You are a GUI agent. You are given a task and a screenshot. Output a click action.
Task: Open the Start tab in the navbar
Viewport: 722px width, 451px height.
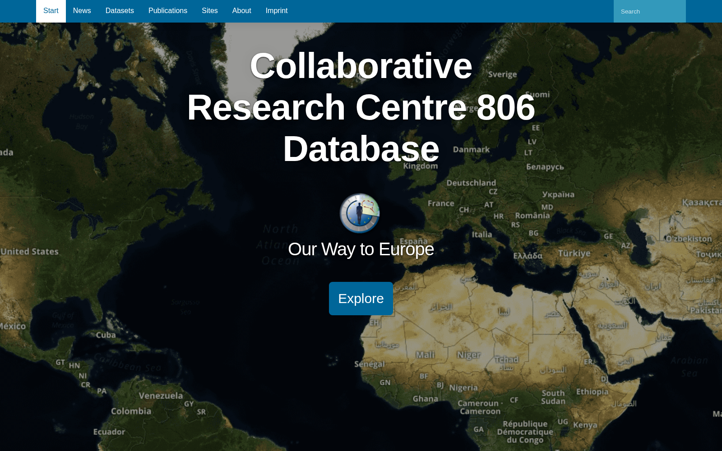click(51, 11)
